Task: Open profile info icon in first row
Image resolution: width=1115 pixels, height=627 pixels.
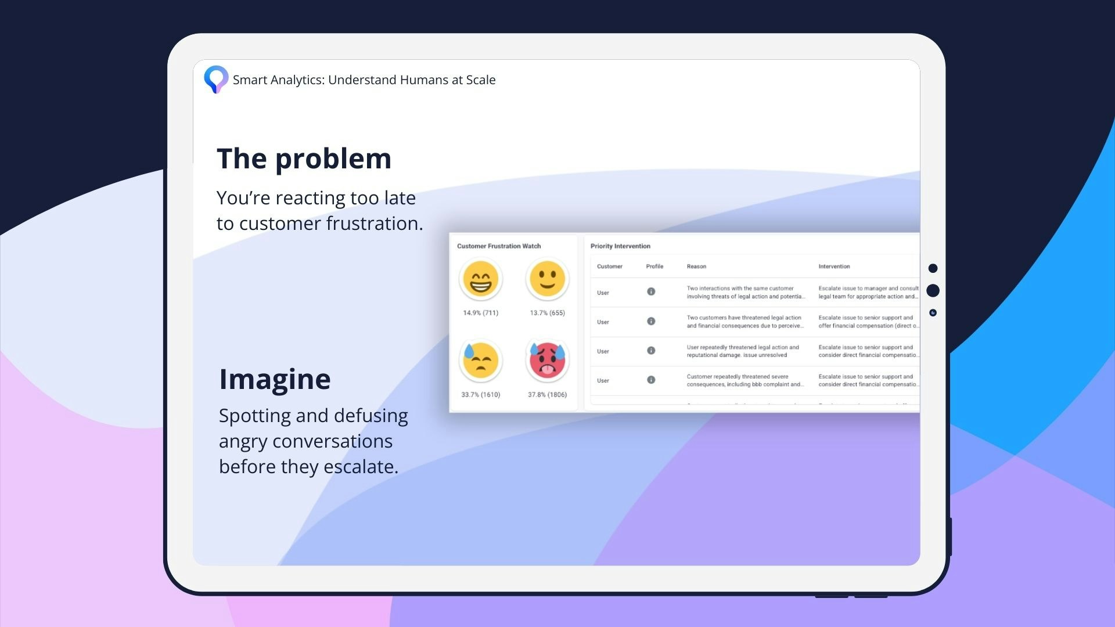Action: (651, 292)
